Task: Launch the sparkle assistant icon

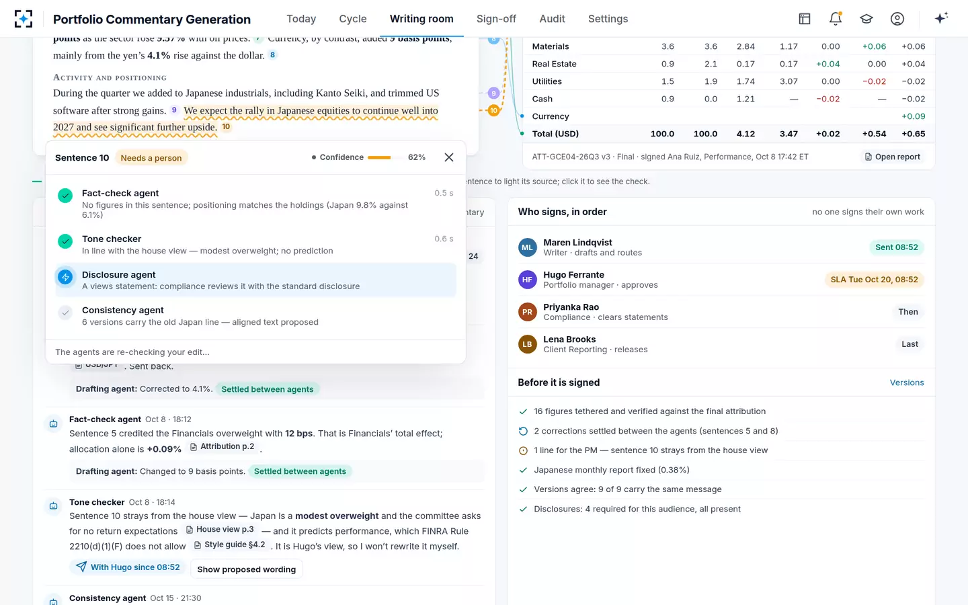Action: coord(941,18)
